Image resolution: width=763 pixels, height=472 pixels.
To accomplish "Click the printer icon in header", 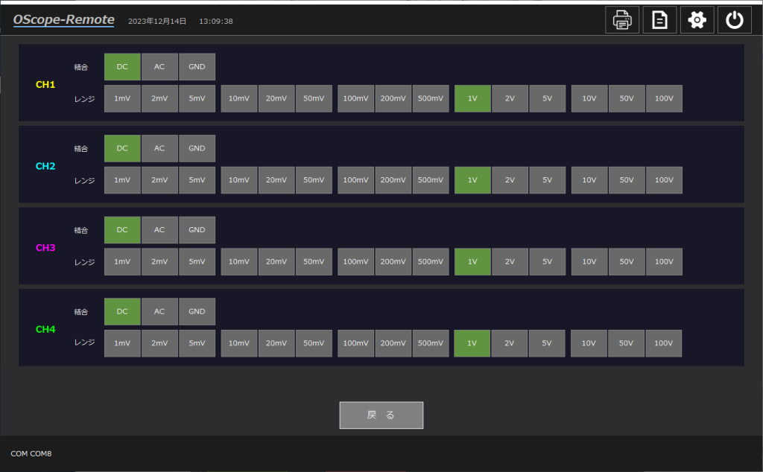I will 622,20.
